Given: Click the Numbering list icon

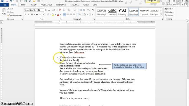Looking at the screenshot, I should pyautogui.click(x=69, y=10).
